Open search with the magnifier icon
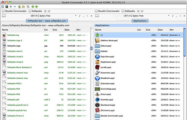The image size is (187, 120). coord(28,7)
